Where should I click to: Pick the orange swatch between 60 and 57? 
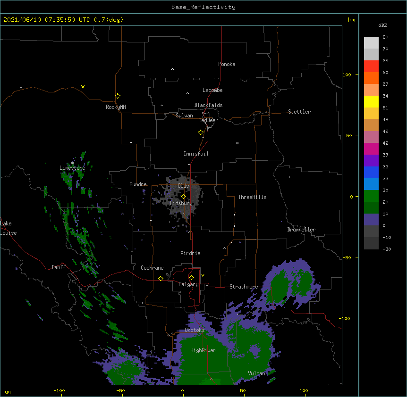point(371,78)
